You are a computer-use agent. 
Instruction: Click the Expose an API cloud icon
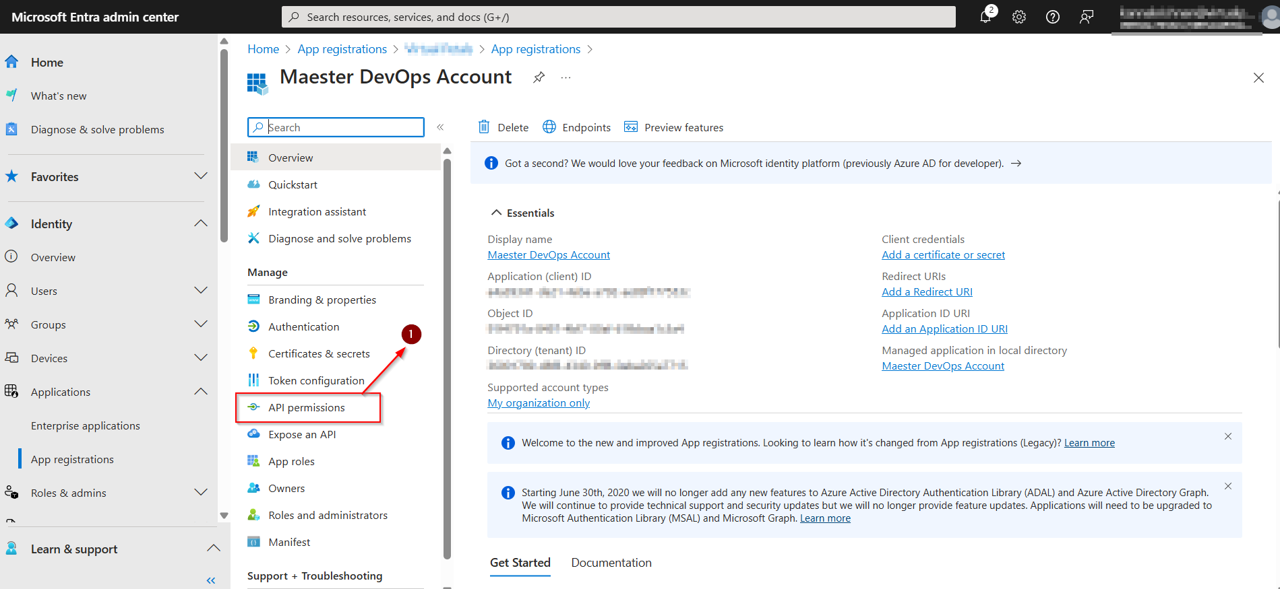[x=253, y=434]
